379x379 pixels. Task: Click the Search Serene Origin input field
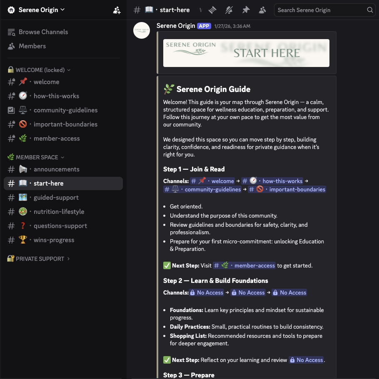321,10
